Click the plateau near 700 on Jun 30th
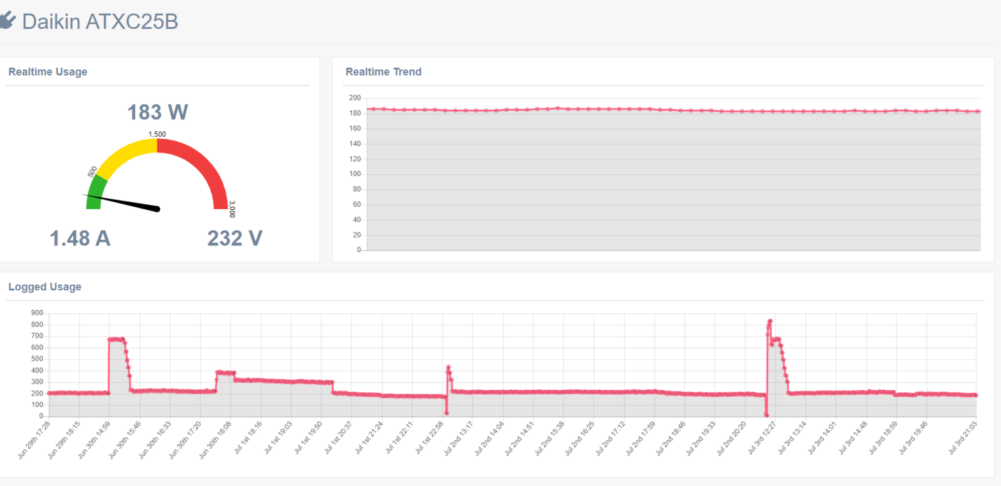Screen dimensions: 1001x486 (x=116, y=339)
